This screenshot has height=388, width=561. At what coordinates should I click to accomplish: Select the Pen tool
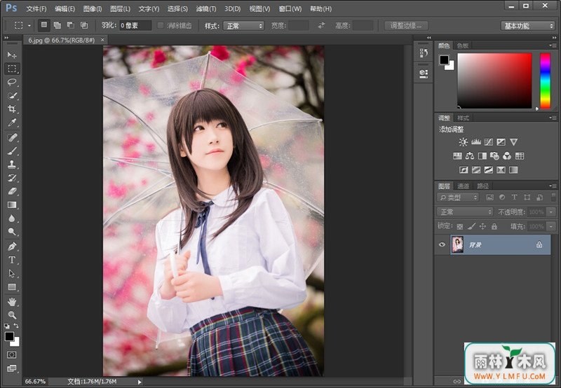[12, 246]
